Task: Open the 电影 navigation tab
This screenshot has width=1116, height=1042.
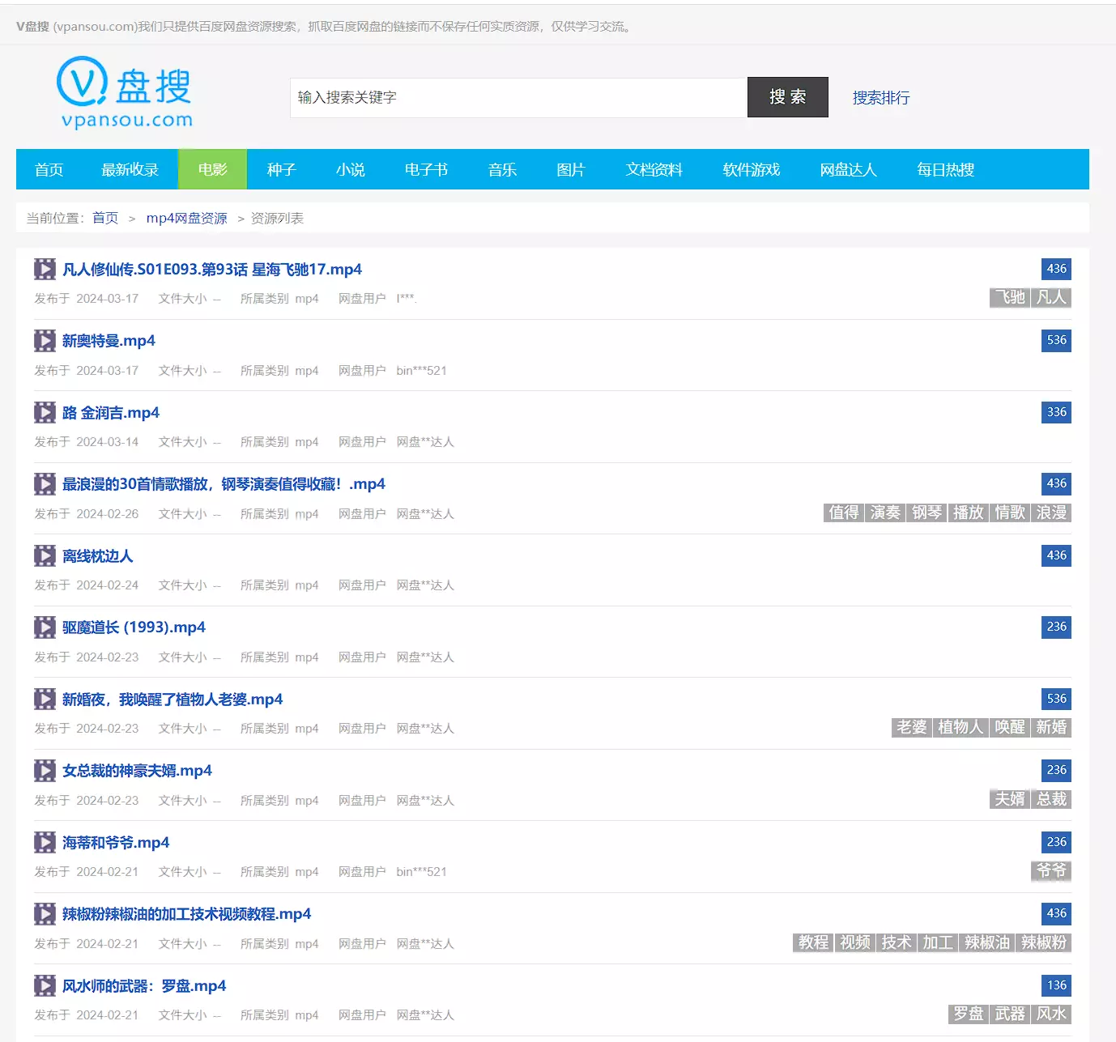Action: point(212,169)
